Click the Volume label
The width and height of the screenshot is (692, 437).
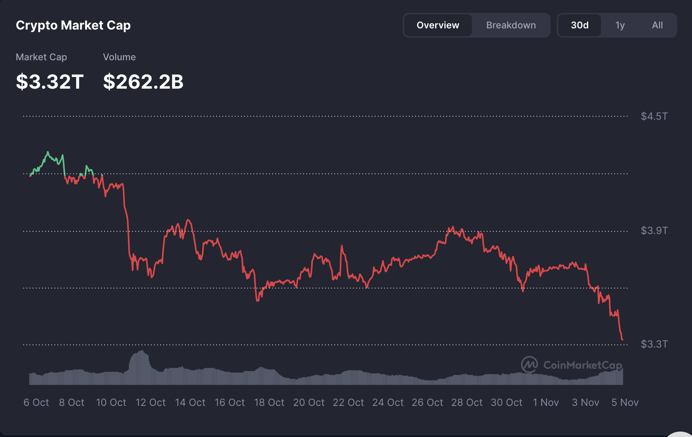pos(119,57)
